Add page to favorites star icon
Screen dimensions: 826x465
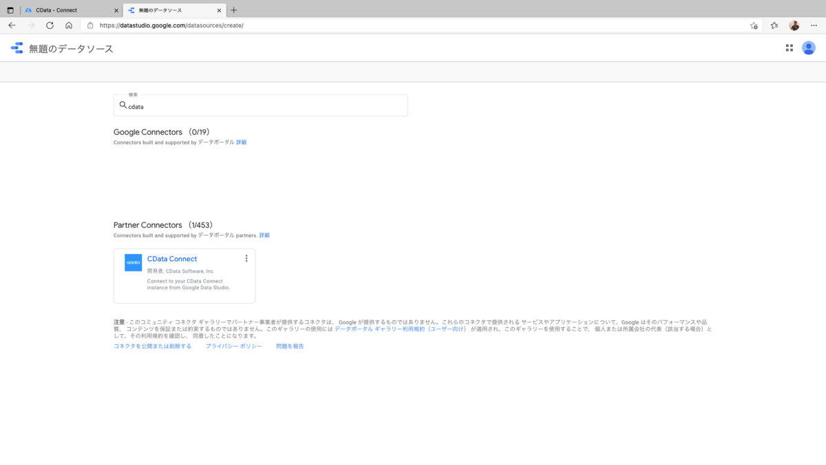[754, 25]
